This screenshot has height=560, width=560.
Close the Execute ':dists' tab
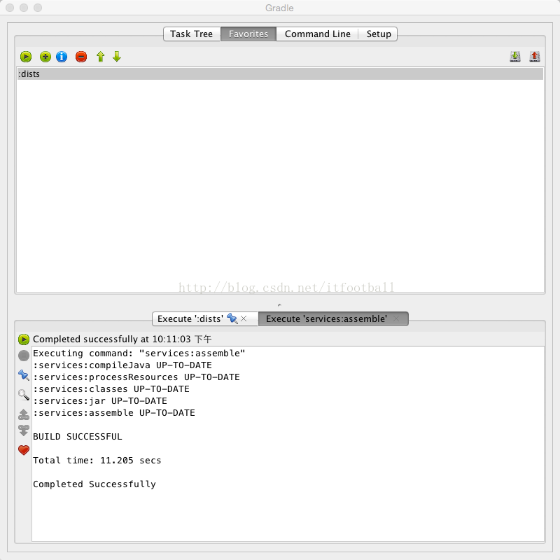[x=244, y=318]
